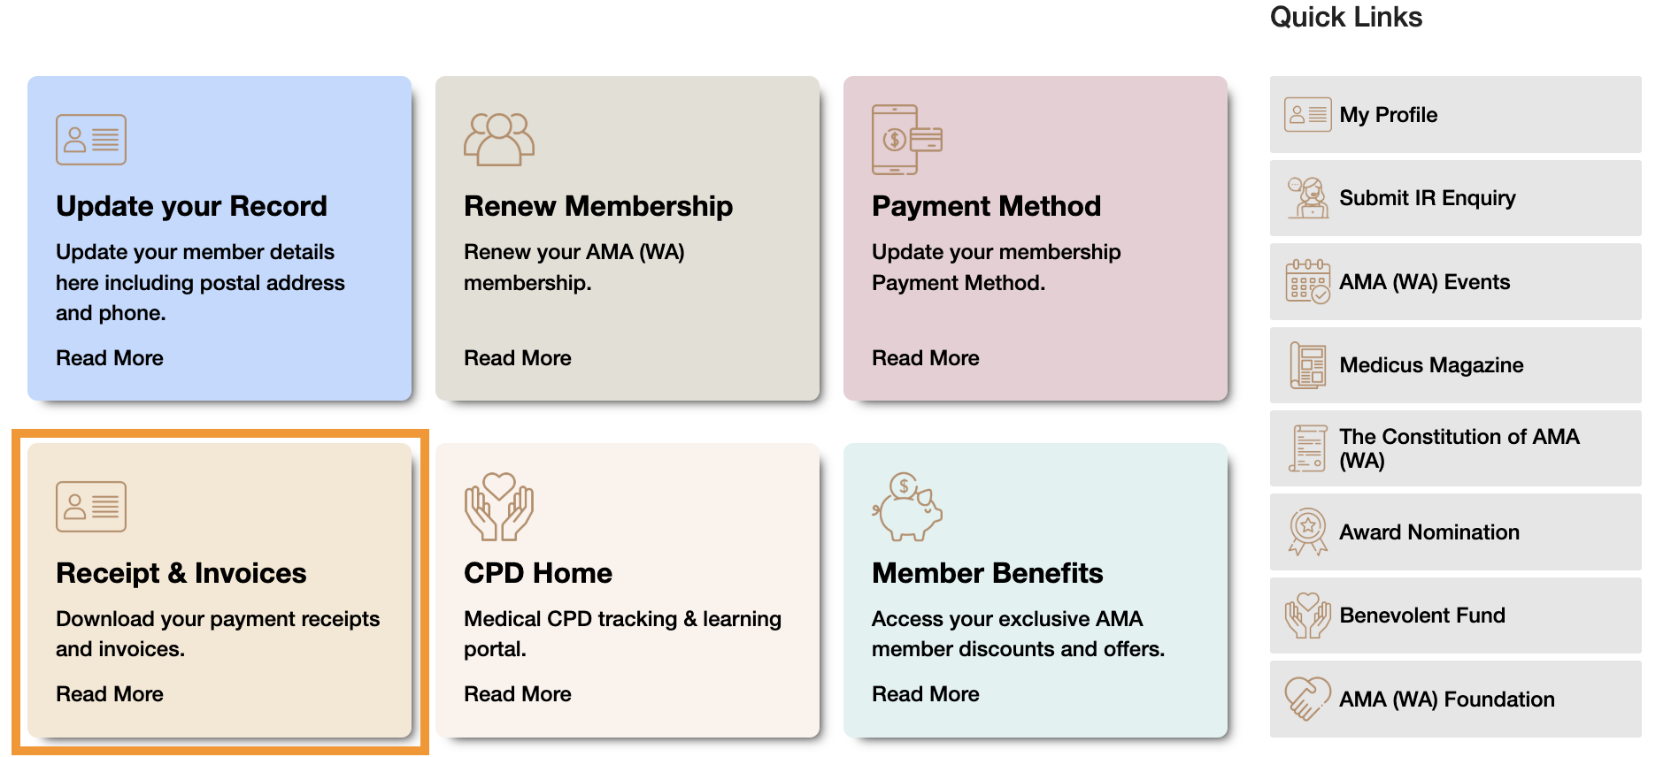Viewport: 1671px width, 757px height.
Task: Open Read More under Update your Record
Action: click(110, 358)
